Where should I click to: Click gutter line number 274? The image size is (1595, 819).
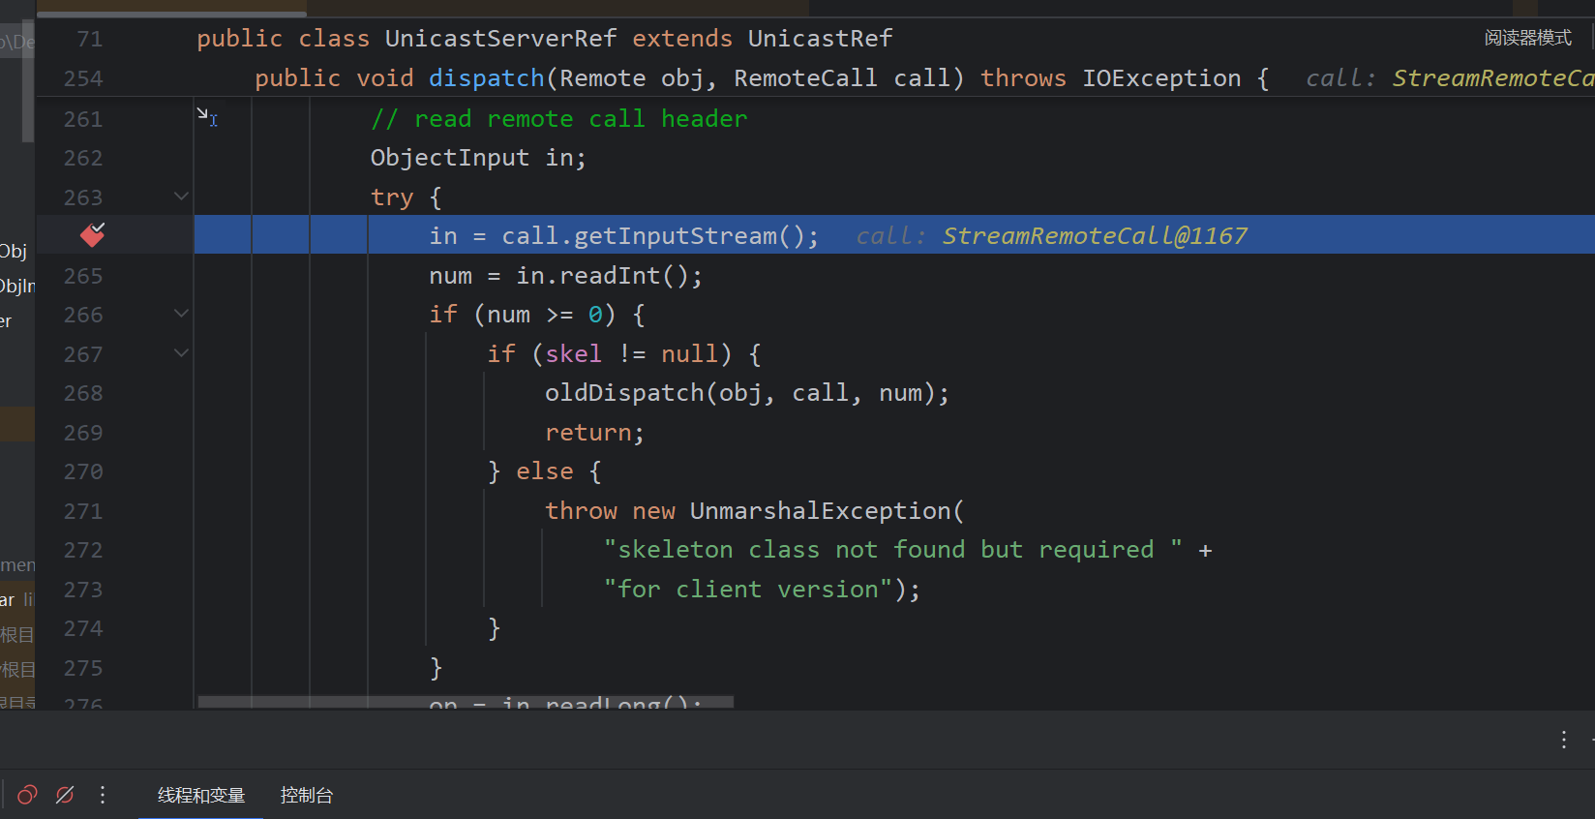coord(83,628)
